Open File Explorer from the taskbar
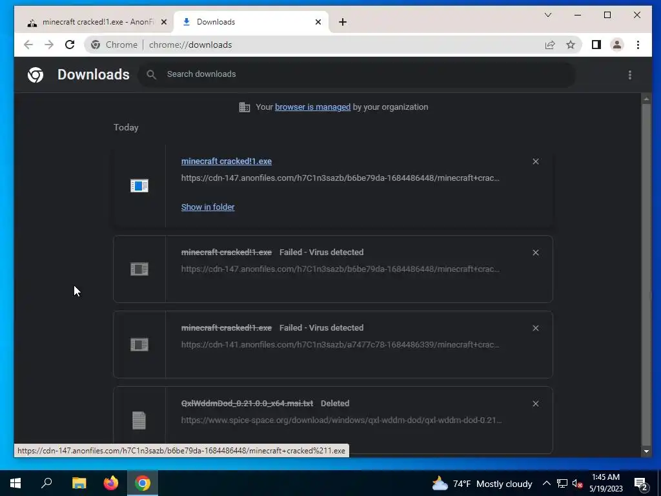Viewport: 661px width, 496px height. coord(79,483)
